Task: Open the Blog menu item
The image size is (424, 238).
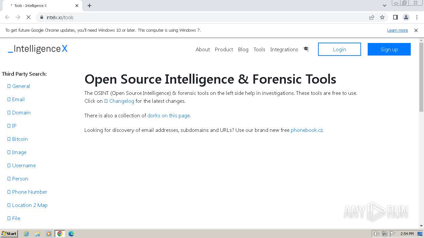Action: click(x=243, y=49)
